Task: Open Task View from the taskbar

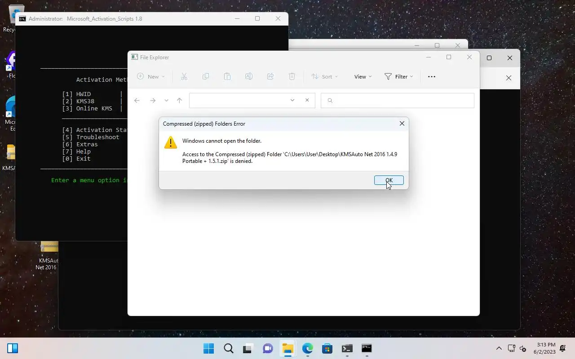Action: (x=248, y=348)
